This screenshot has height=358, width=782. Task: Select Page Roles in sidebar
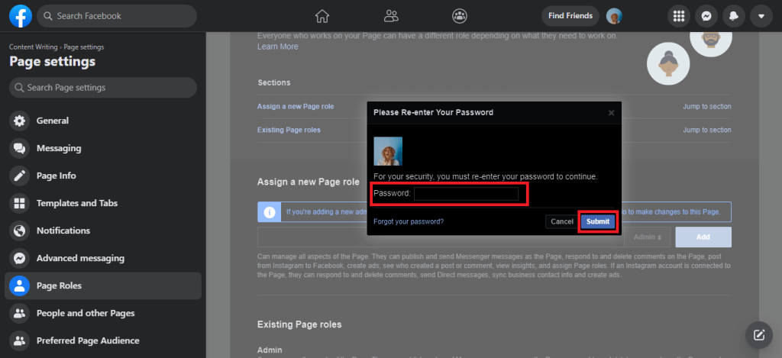(x=103, y=285)
